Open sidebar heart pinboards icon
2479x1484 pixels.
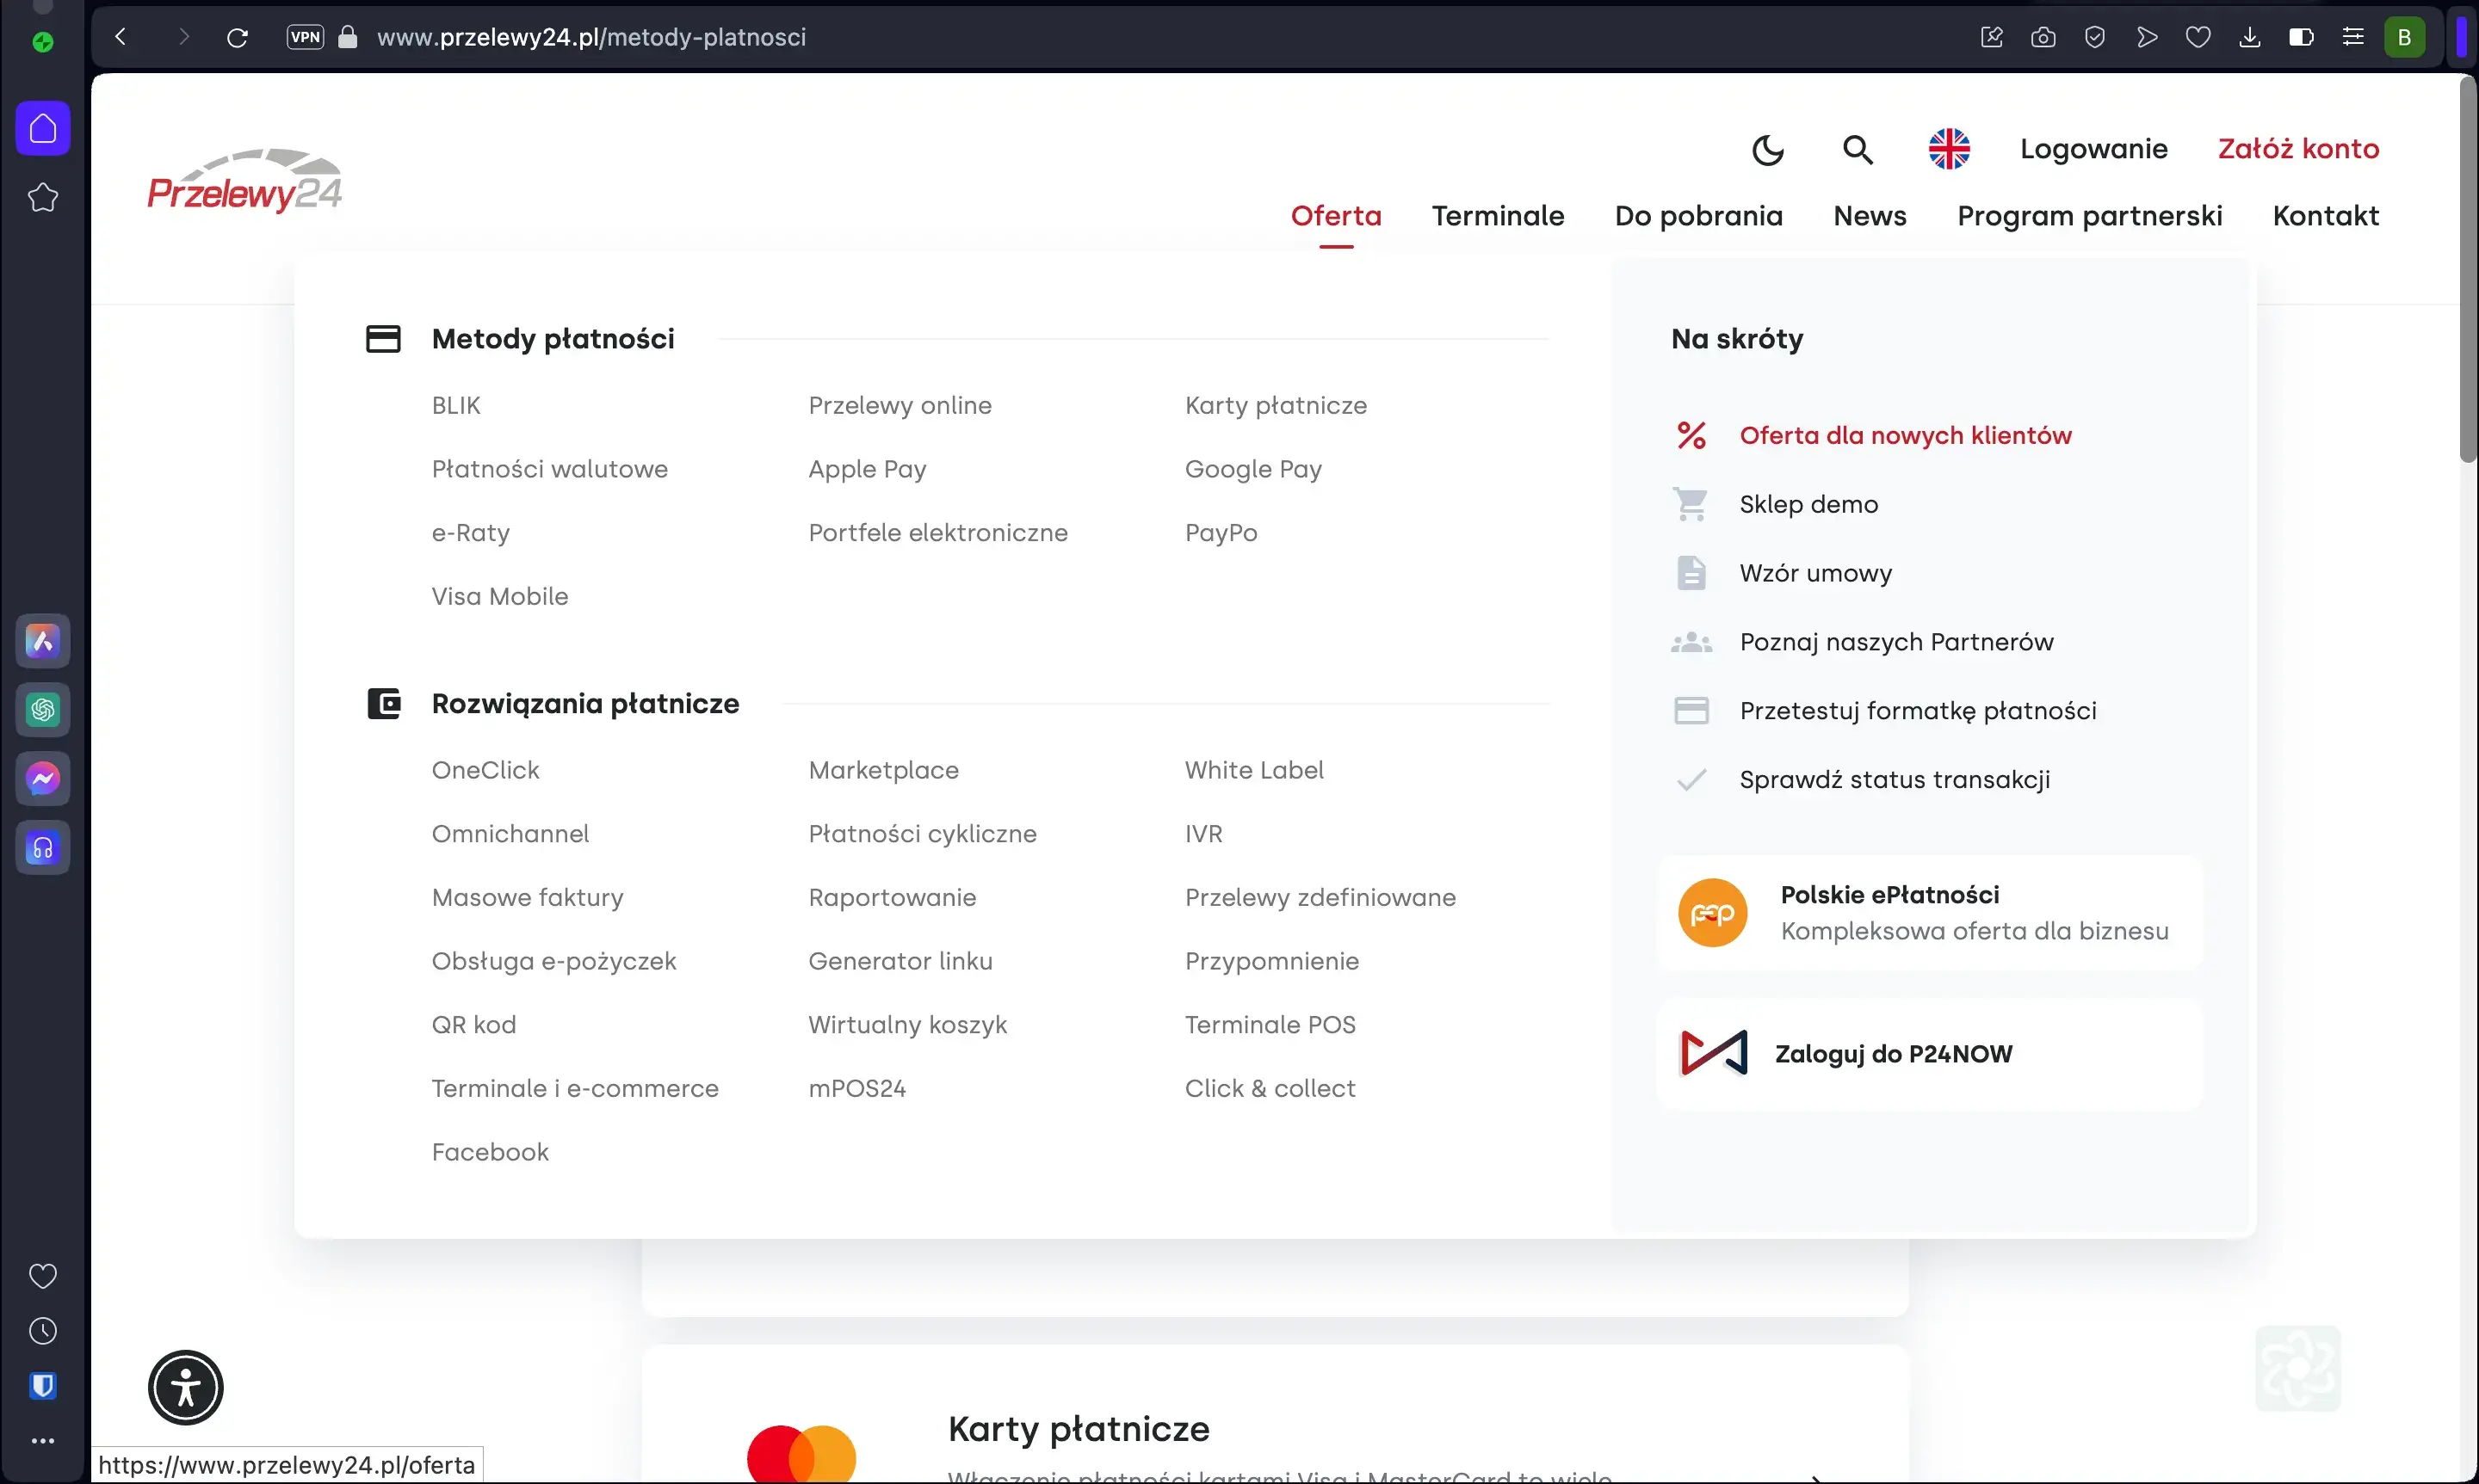click(x=43, y=1276)
